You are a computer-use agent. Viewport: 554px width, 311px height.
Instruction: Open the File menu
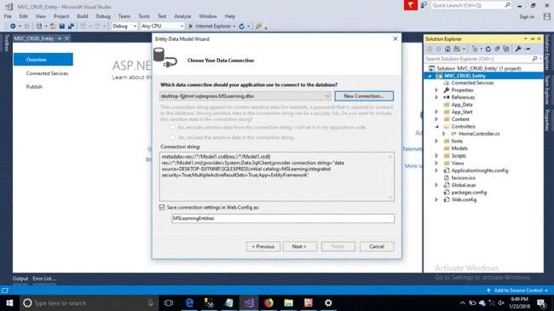[8, 16]
